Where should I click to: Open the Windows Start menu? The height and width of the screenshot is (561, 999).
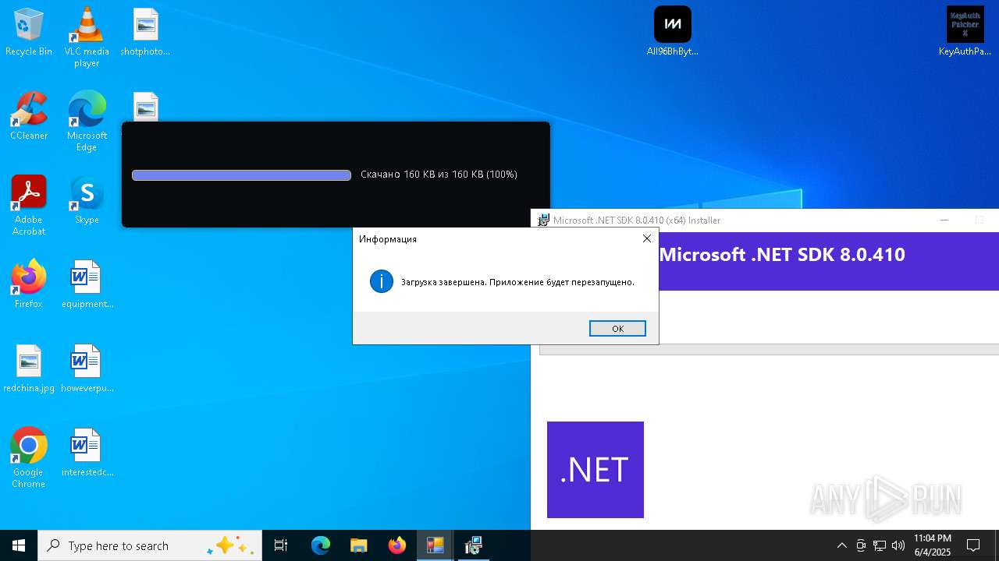[19, 545]
